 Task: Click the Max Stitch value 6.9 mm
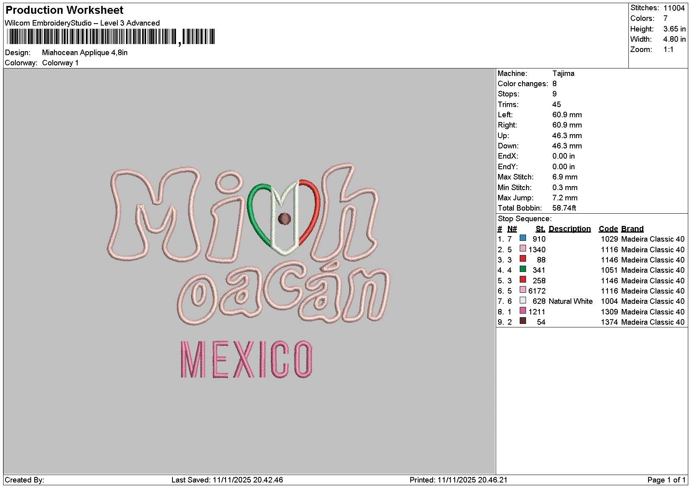565,177
